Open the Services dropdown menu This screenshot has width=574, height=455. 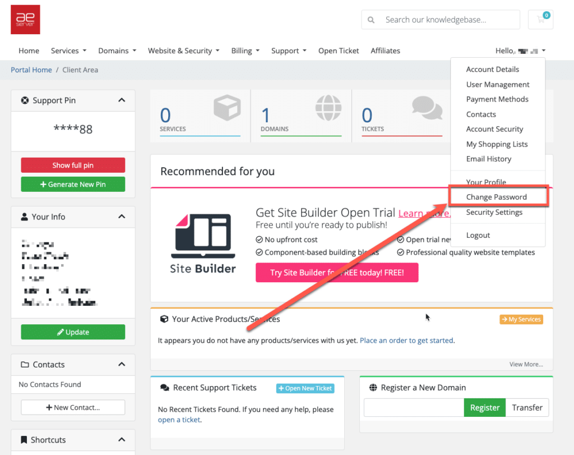coord(68,50)
